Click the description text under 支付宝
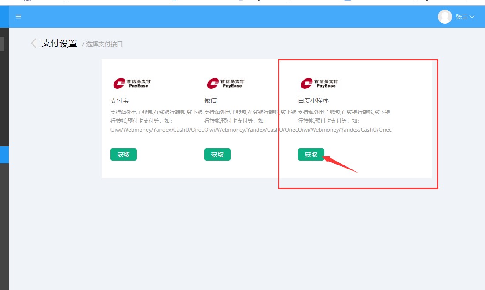 157,121
